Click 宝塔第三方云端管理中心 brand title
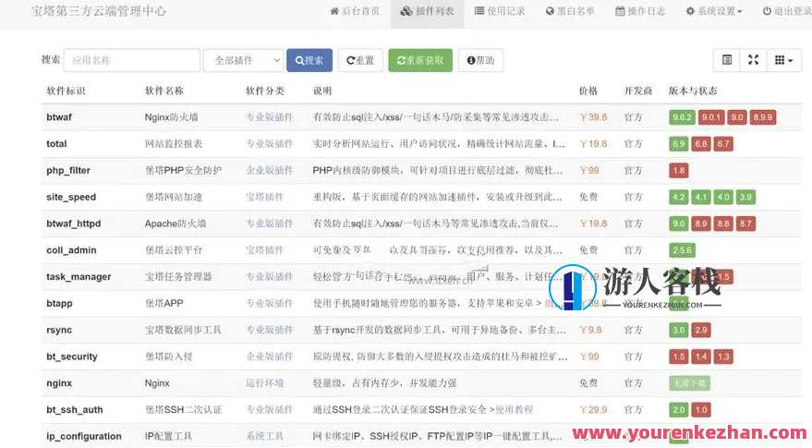The height and width of the screenshot is (448, 812). coord(99,11)
